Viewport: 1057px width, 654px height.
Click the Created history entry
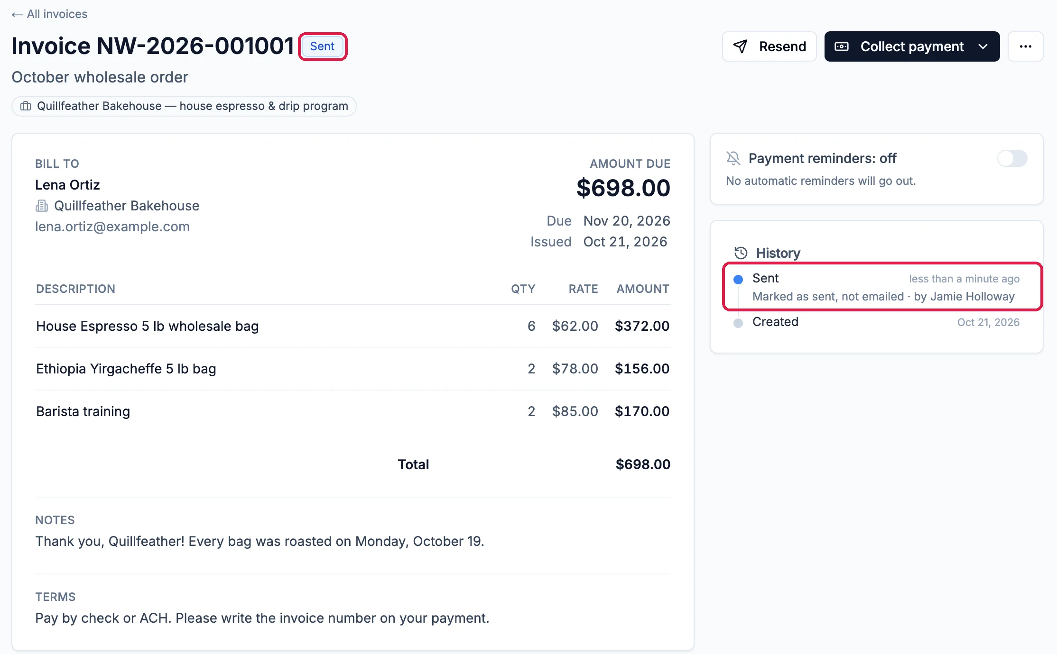(x=877, y=322)
